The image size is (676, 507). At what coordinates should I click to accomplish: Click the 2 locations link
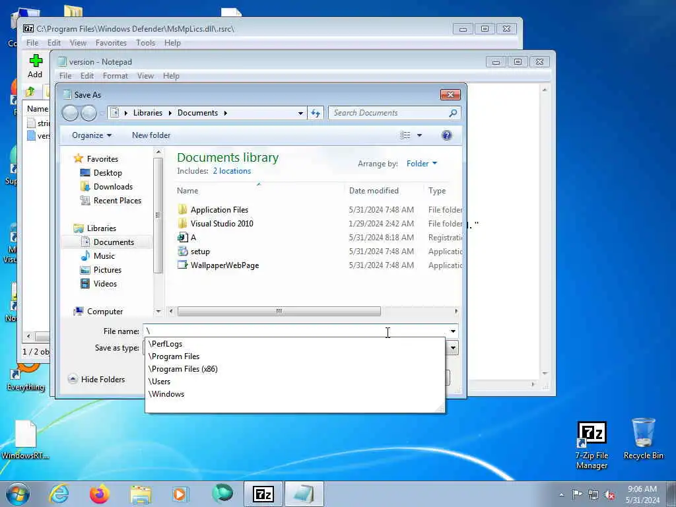coord(232,171)
